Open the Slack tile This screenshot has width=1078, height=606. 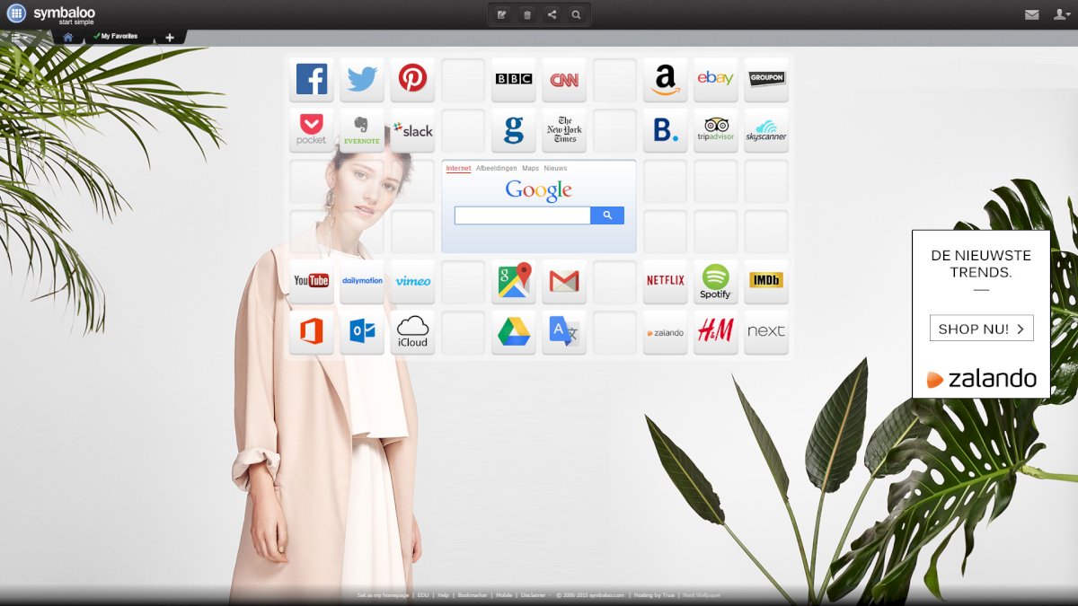click(412, 130)
